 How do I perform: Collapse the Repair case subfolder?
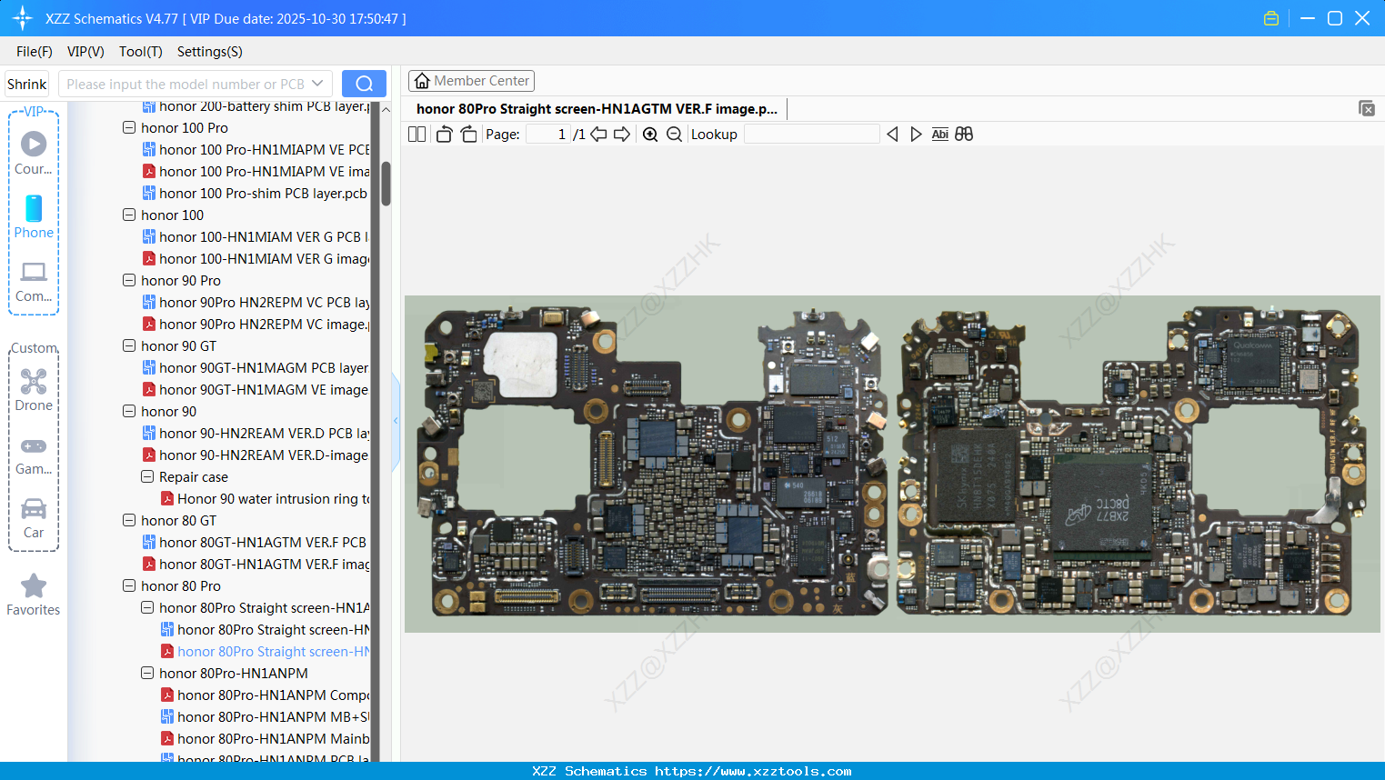click(x=147, y=477)
